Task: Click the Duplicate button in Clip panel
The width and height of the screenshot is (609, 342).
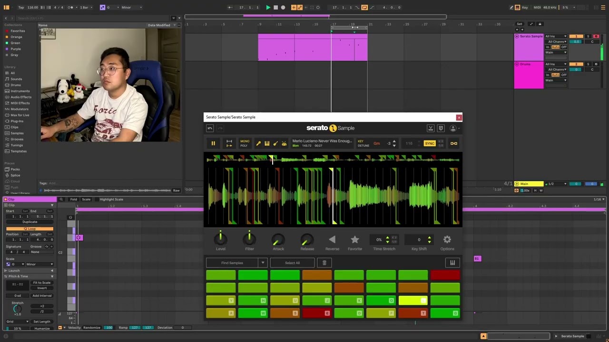Action: 29,222
